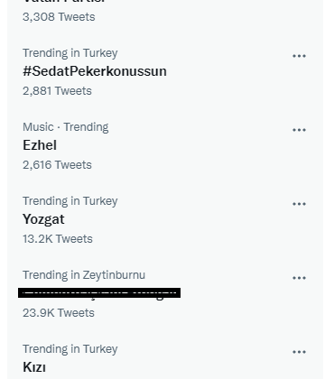This screenshot has width=334, height=379.
Task: Open the #SedatPekerkonussun hashtag
Action: (95, 71)
